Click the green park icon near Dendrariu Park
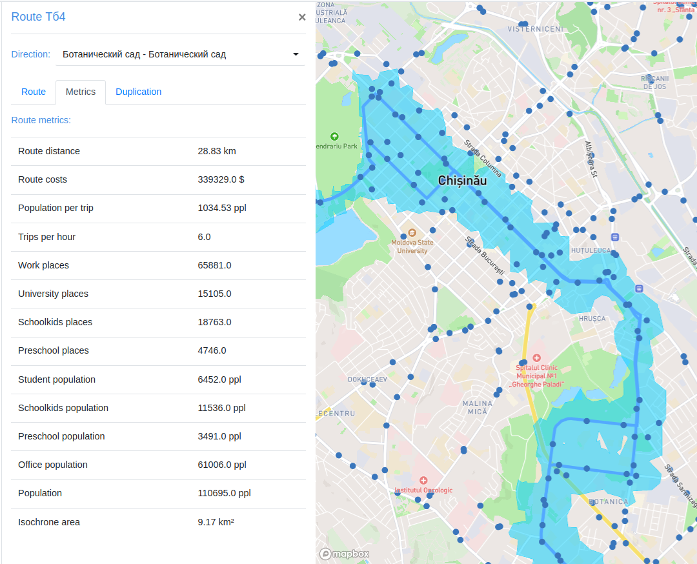Screen dimensions: 697x564 334,136
